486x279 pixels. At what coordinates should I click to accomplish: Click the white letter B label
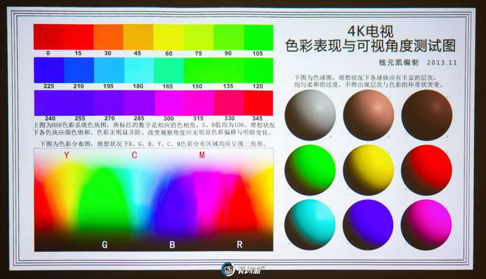[x=173, y=245]
